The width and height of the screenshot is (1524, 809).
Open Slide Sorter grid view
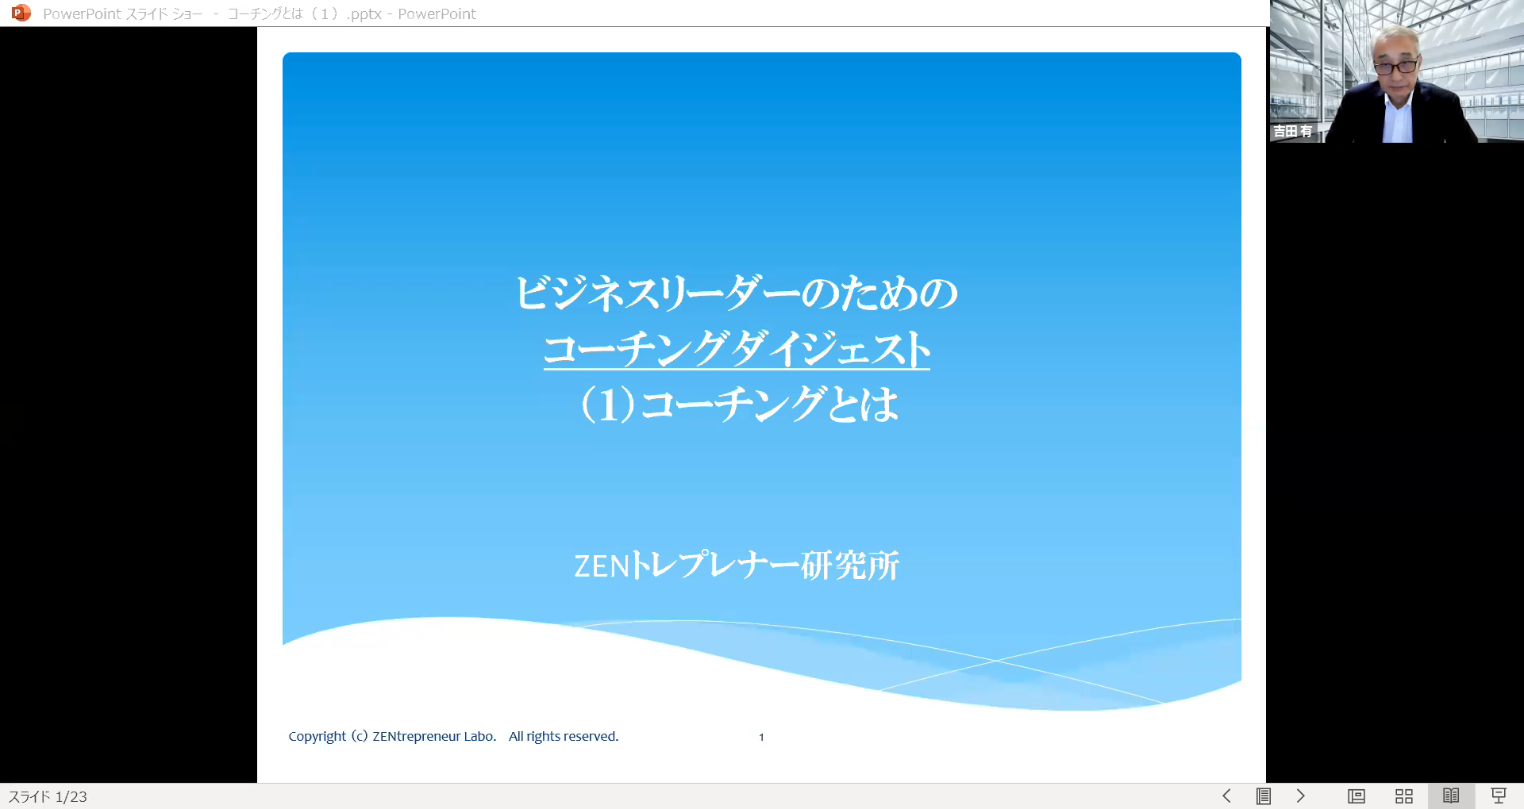pyautogui.click(x=1404, y=796)
